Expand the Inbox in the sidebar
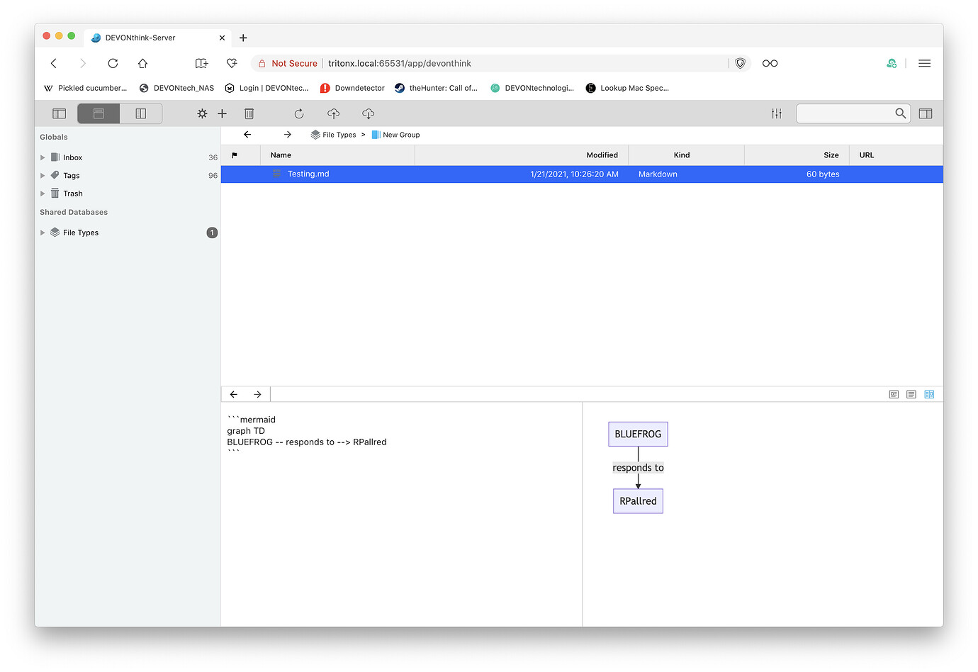The image size is (978, 672). pyautogui.click(x=43, y=157)
